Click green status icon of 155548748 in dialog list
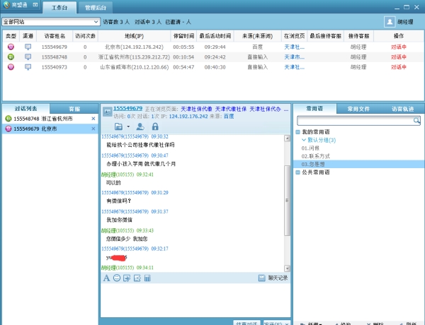Viewport: 425px width, 325px height. 8,119
